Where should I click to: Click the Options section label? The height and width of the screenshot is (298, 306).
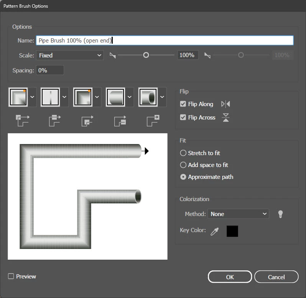pos(22,27)
